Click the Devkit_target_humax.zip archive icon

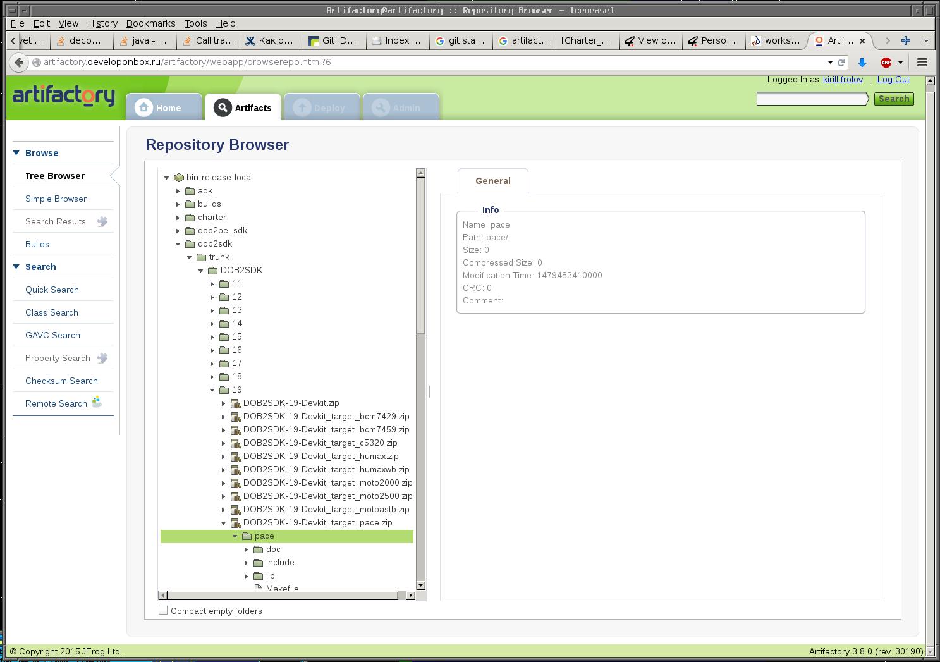coord(235,457)
